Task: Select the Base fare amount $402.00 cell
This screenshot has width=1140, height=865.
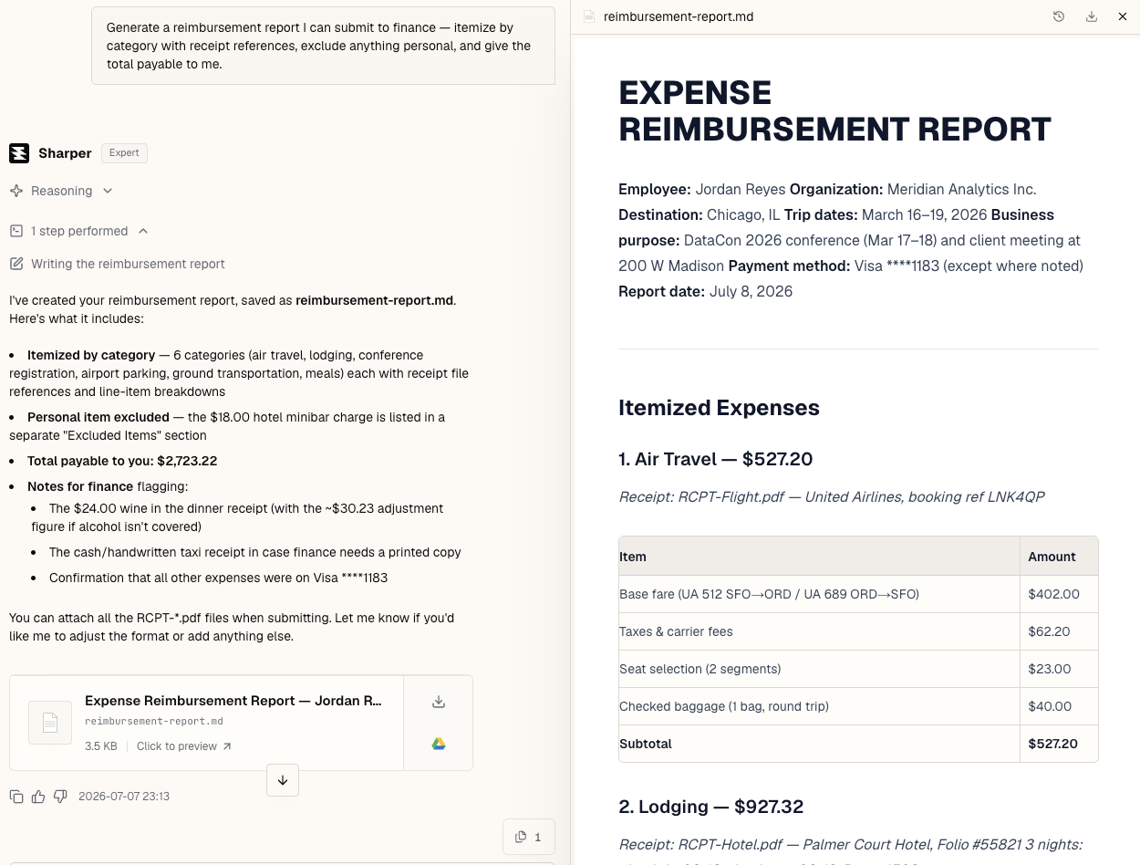Action: (1059, 594)
